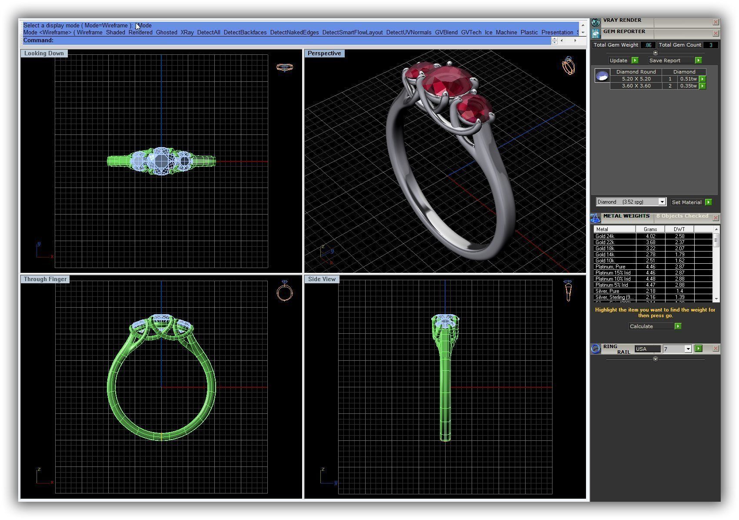Expand the Ring Rail section with down chevron

pos(656,359)
